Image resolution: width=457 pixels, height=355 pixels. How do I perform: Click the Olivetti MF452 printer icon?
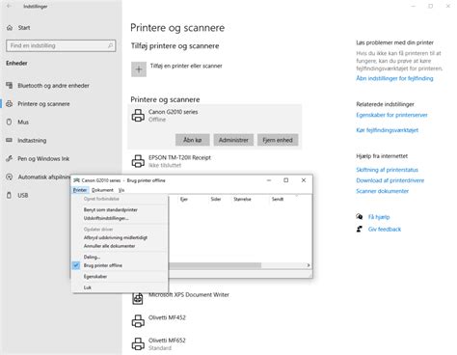click(x=138, y=321)
